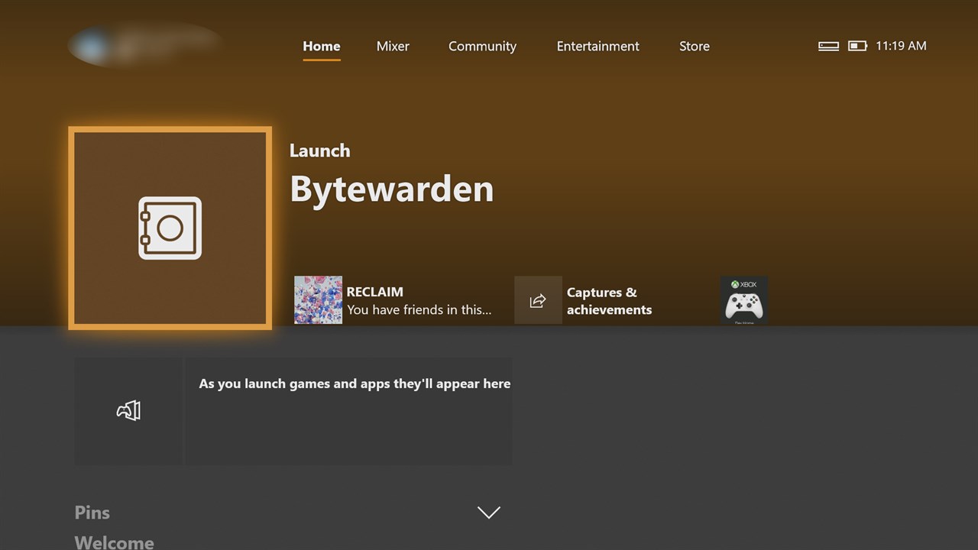Go to the Entertainment tab
The image size is (978, 550).
pos(598,46)
